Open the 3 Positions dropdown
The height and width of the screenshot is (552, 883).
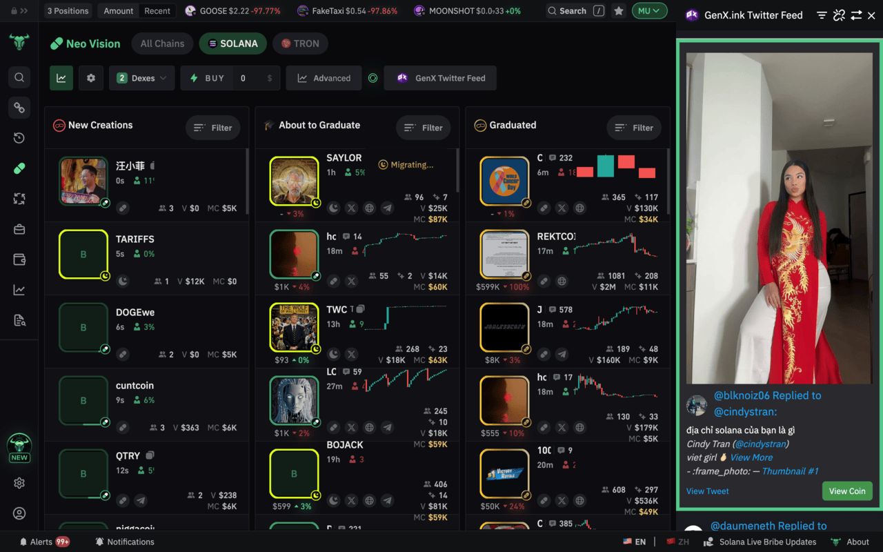pyautogui.click(x=68, y=11)
